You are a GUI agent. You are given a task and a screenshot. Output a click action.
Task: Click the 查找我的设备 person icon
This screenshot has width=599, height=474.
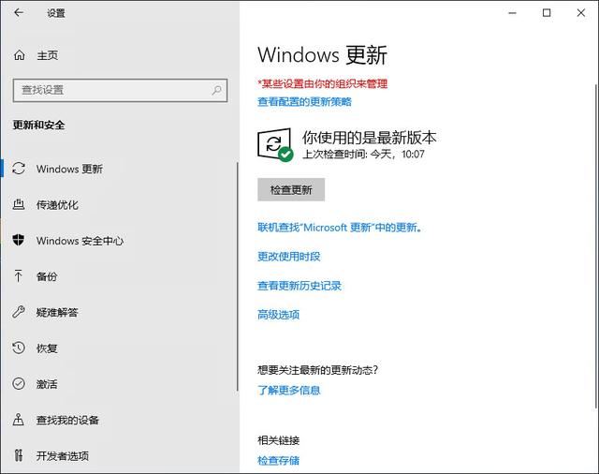pyautogui.click(x=19, y=420)
